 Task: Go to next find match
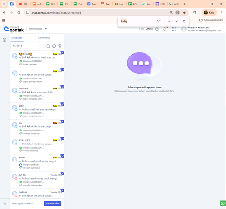pyautogui.click(x=177, y=21)
